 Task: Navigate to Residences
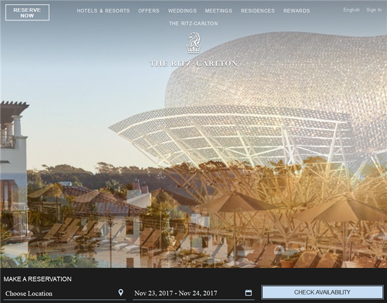[x=257, y=11]
